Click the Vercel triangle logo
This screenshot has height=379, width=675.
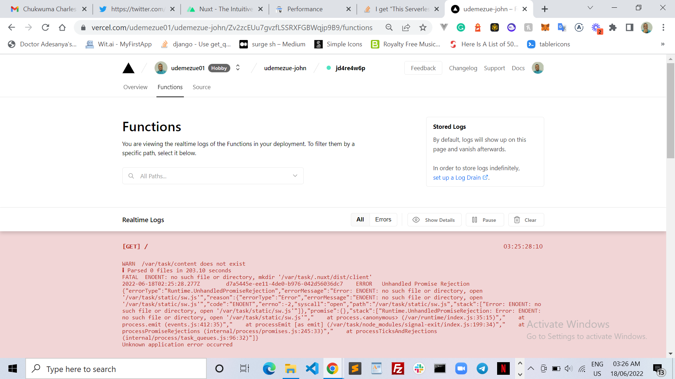coord(129,68)
